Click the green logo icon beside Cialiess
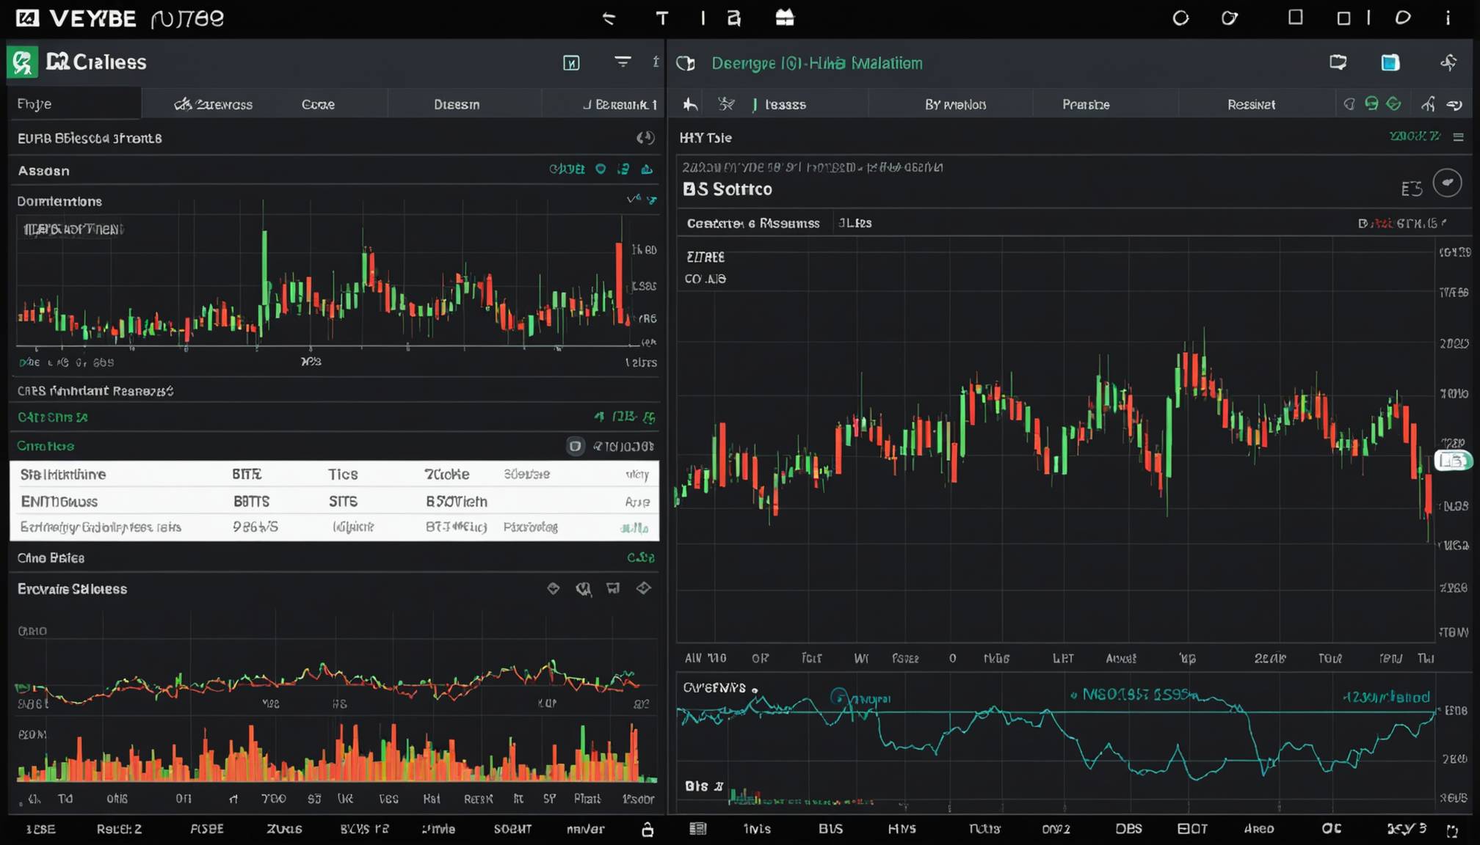The width and height of the screenshot is (1480, 845). 23,62
